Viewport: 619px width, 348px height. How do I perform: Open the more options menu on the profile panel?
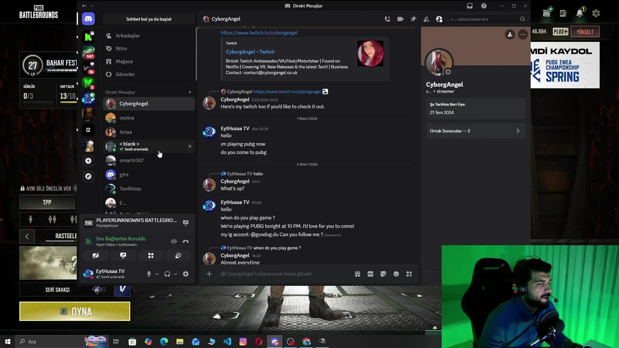[523, 34]
